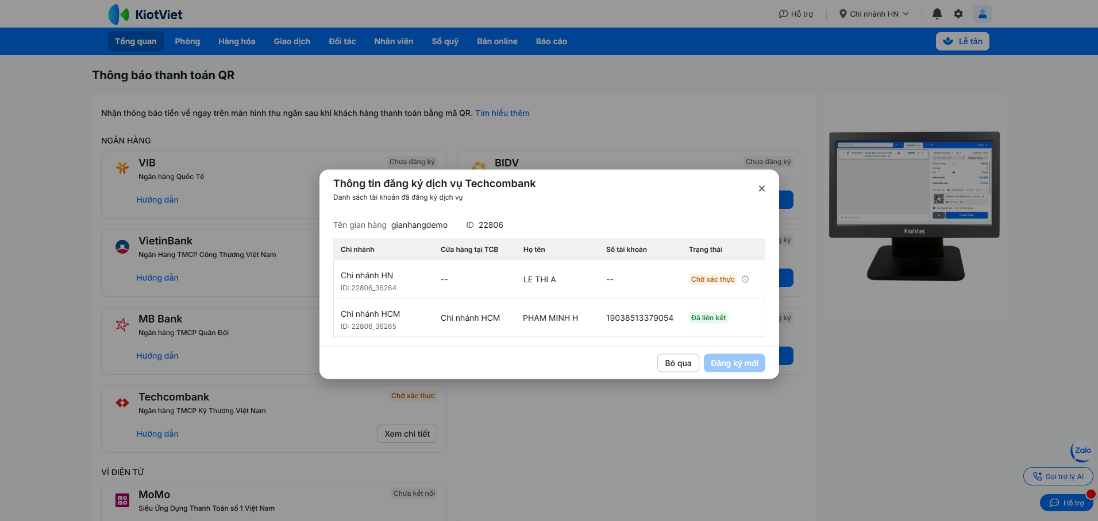Click the user account avatar icon
This screenshot has width=1098, height=521.
pos(982,14)
